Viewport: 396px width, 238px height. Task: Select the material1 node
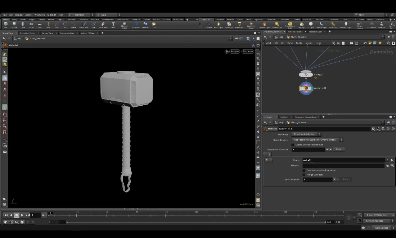click(306, 88)
